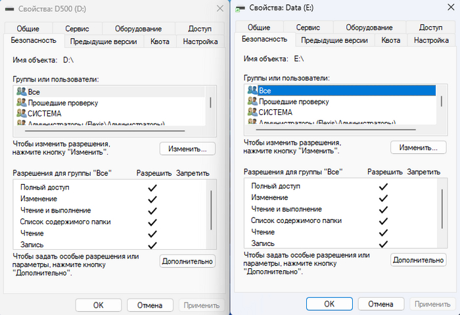Switch to the Квота tab in the E: properties window
Image resolution: width=460 pixels, height=315 pixels.
[390, 40]
